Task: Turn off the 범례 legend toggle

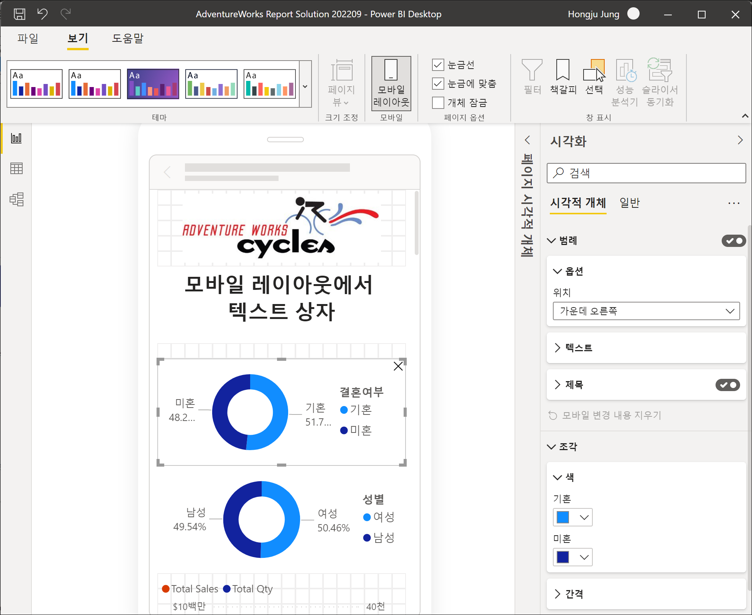Action: click(x=733, y=241)
